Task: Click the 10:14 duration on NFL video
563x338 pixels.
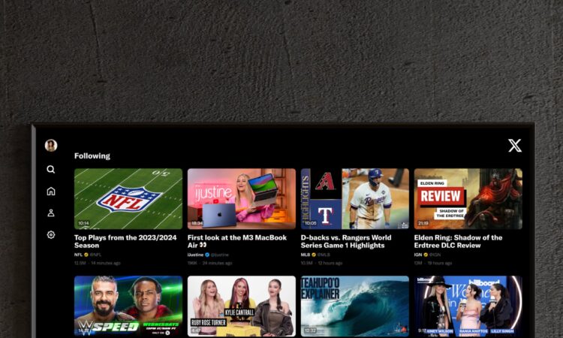Action: (83, 223)
